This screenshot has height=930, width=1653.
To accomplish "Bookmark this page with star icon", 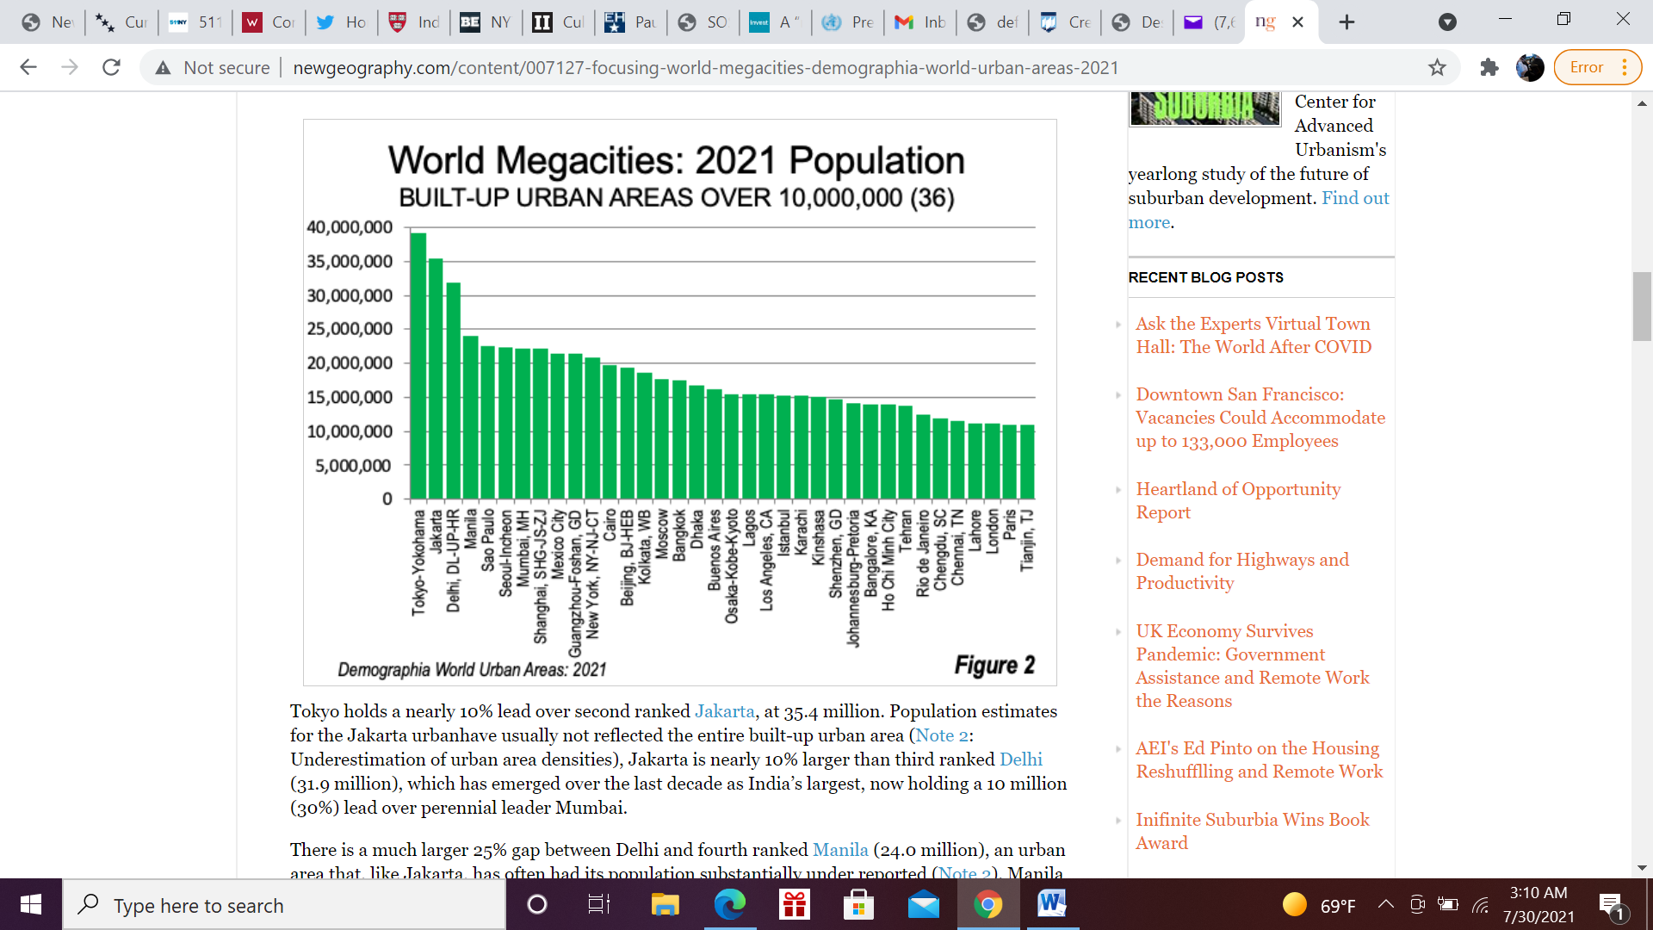I will (x=1437, y=67).
